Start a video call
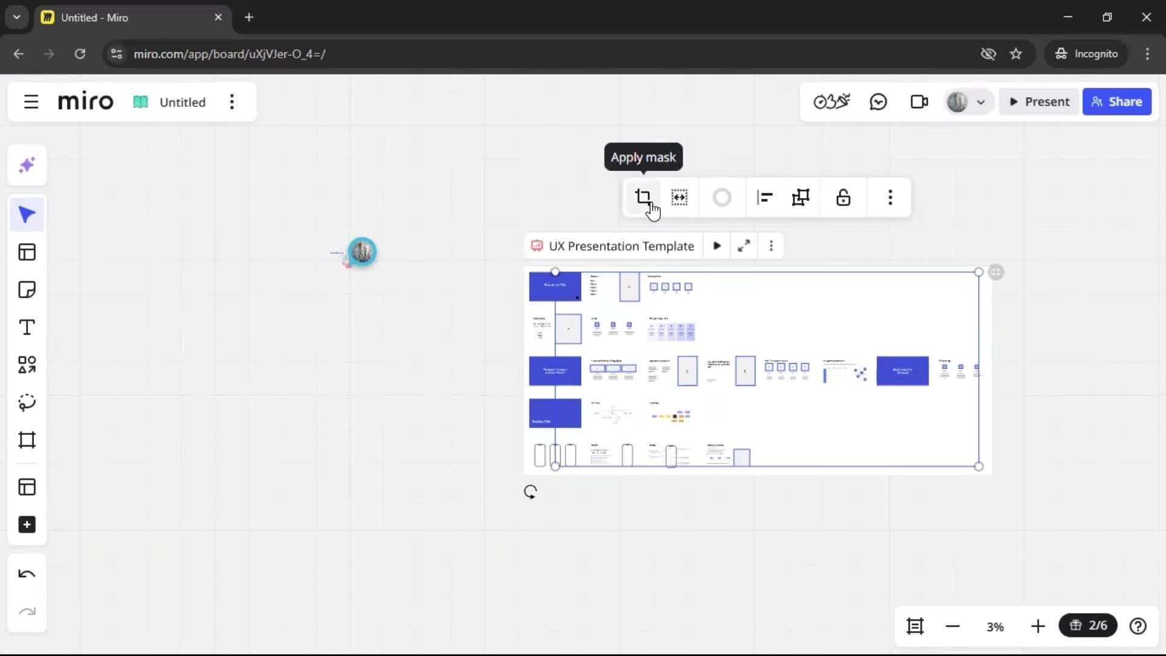Screen dimensions: 1166x656 tap(919, 101)
